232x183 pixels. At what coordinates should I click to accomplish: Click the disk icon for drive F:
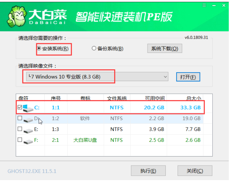pos(28,142)
